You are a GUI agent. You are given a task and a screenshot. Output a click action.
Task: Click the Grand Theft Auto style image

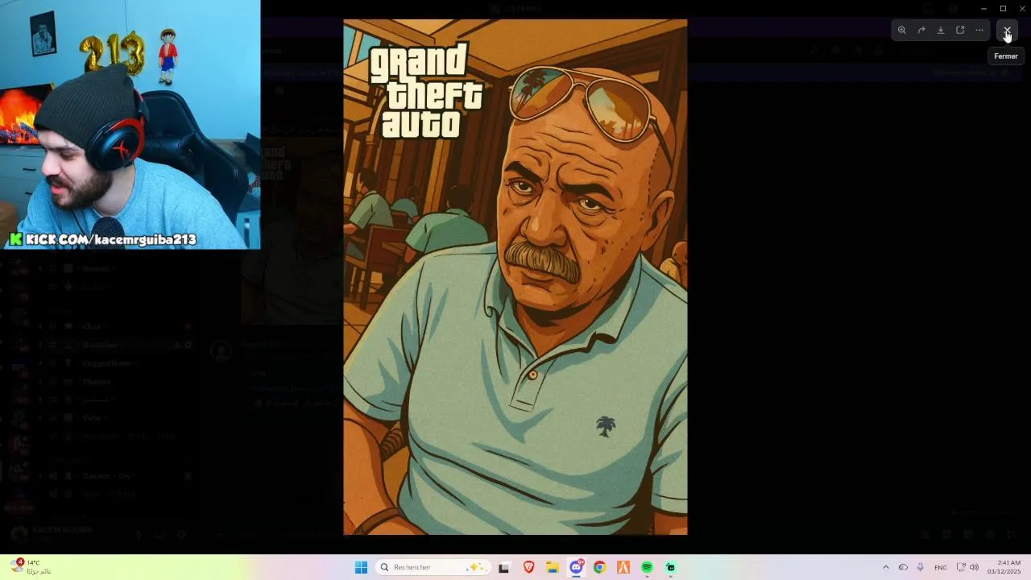pos(515,277)
